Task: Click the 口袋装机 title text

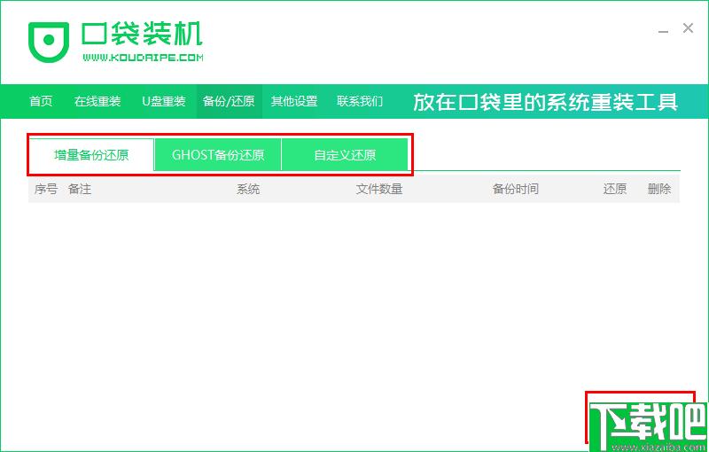Action: [142, 34]
